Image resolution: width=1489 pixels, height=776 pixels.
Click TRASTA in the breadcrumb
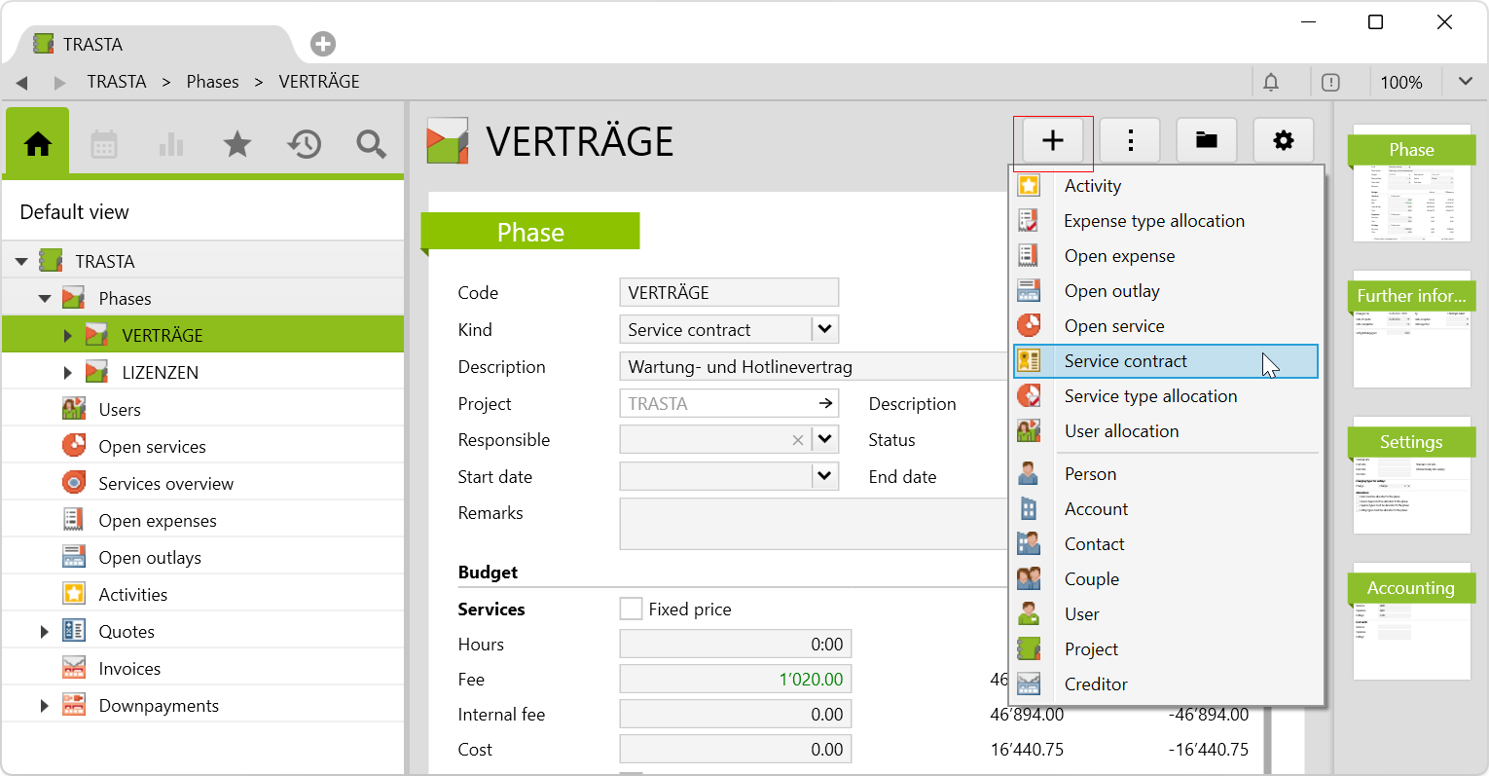(x=117, y=82)
